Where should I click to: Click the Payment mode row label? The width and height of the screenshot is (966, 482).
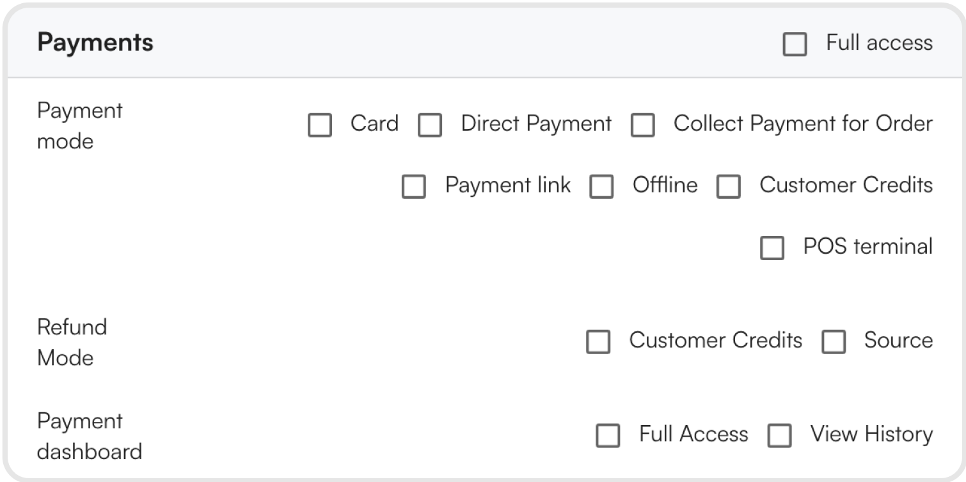(79, 125)
